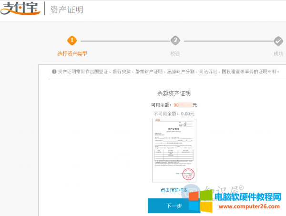Viewport: 286px width, 216px height.
Task: Click the success checkmark step icon
Action: pyautogui.click(x=278, y=41)
